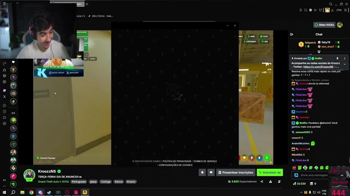This screenshot has height=196, width=350.
Task: Report the stream with the warning icon
Action: tap(270, 182)
